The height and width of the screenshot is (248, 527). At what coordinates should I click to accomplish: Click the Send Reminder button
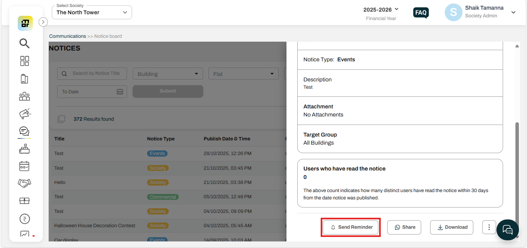(351, 227)
